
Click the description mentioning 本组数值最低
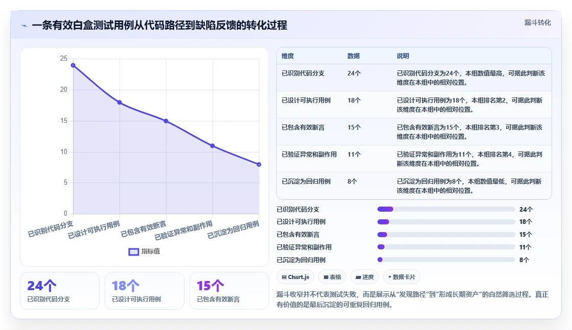[469, 186]
